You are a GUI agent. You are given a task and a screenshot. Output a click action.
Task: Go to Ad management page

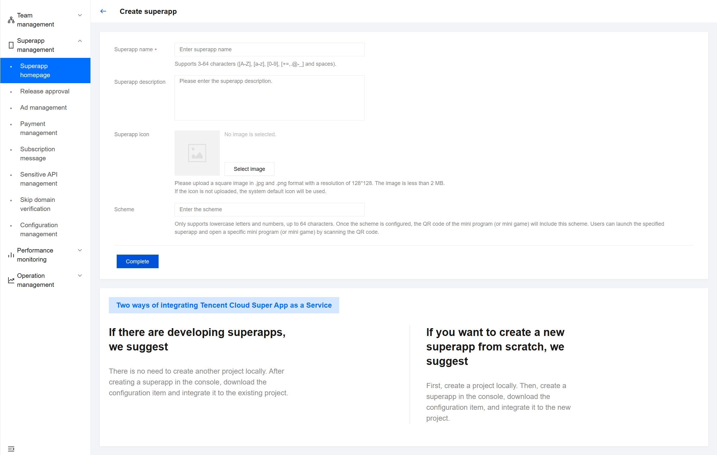(x=43, y=108)
